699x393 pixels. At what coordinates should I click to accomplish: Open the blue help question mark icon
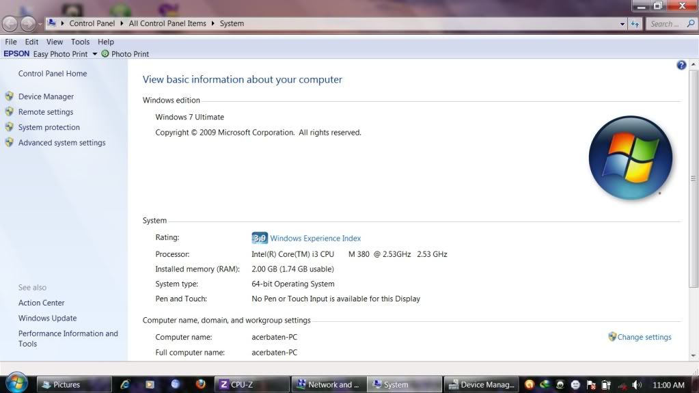[681, 65]
